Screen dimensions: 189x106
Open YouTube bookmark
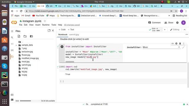(38, 16)
